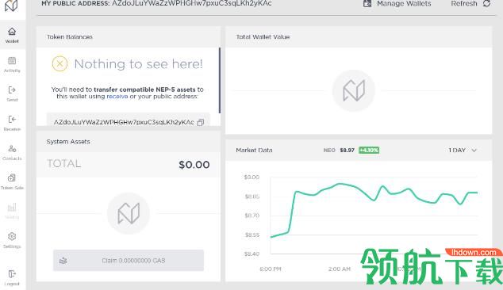Click Claim 0.00000000 GAS button
Screen dimensions: 503x290
pos(129,261)
